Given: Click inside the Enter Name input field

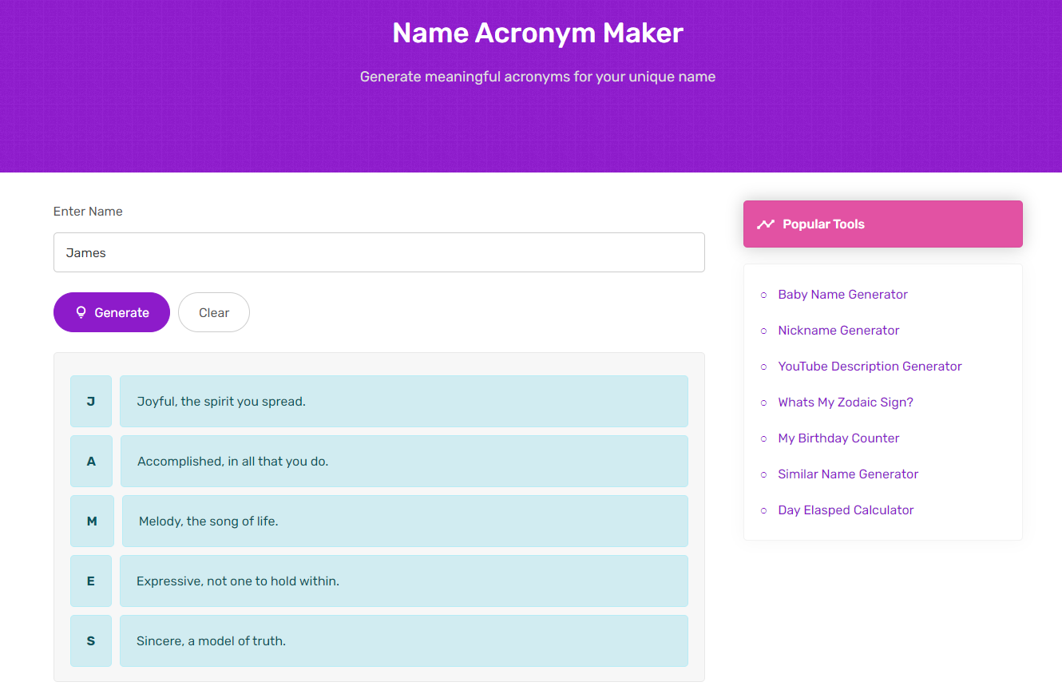Looking at the screenshot, I should coord(378,252).
